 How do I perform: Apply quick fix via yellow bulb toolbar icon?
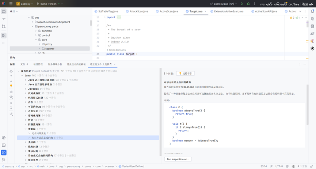[11, 86]
